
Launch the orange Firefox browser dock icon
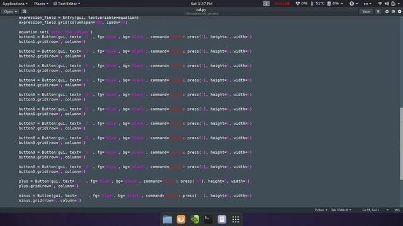pyautogui.click(x=181, y=219)
